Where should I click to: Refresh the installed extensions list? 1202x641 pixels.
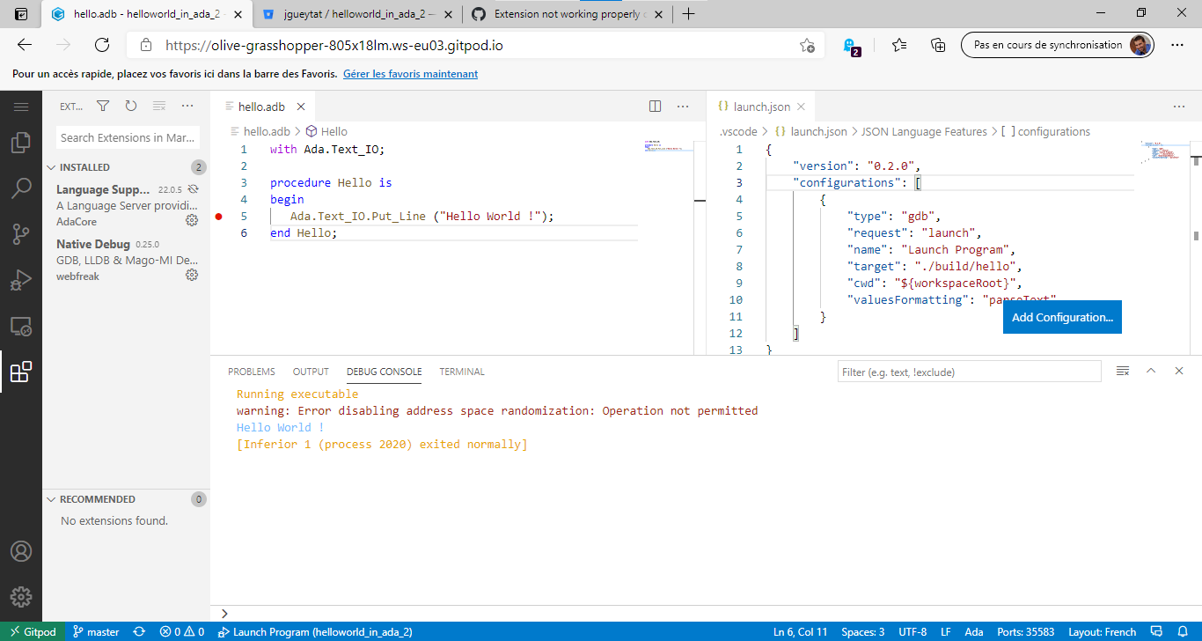[131, 106]
